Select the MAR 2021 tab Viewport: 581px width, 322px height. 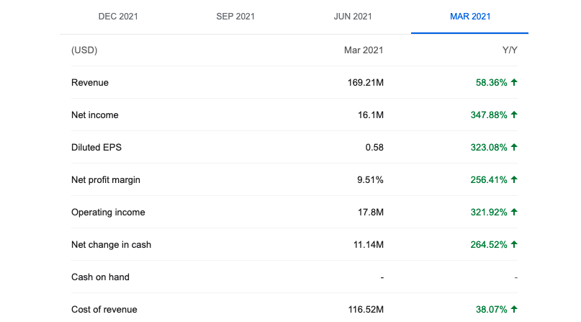[470, 17]
